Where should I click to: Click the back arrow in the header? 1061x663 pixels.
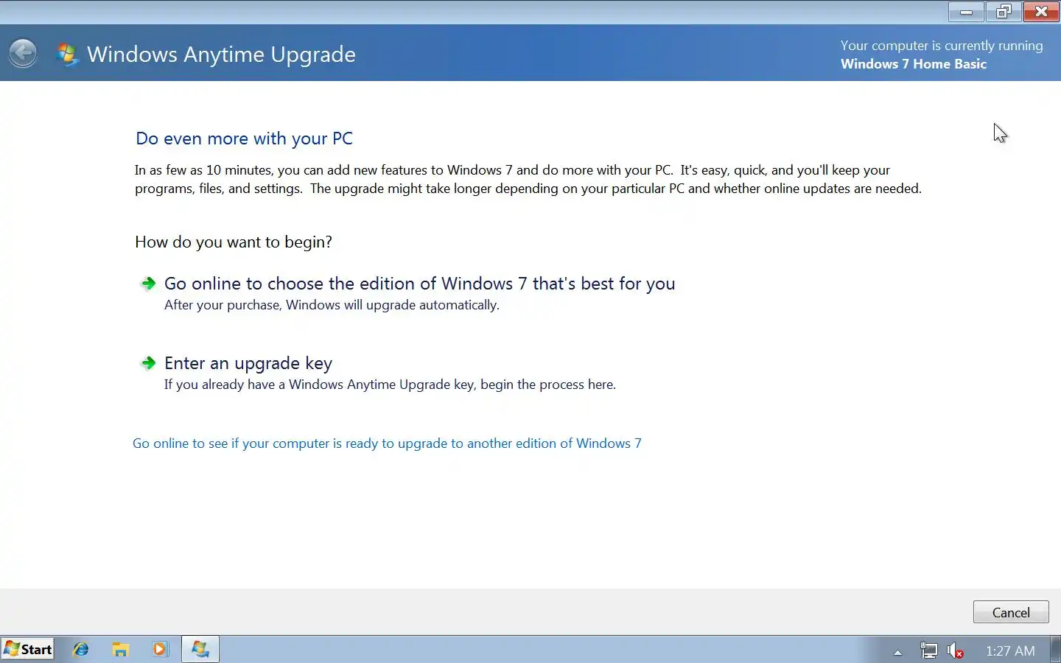tap(23, 53)
